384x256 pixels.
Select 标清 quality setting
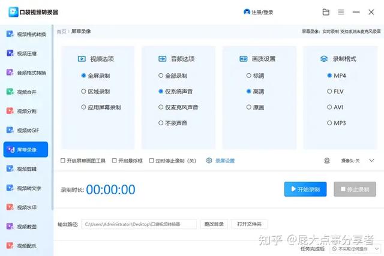248,76
